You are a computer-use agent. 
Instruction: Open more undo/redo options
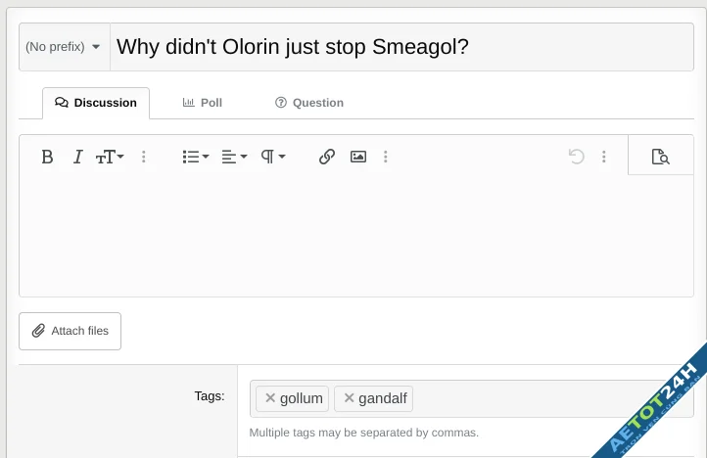pyautogui.click(x=604, y=157)
